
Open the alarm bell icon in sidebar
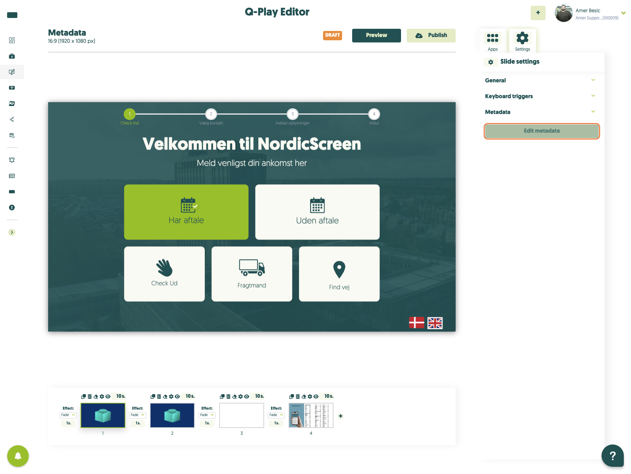[x=12, y=160]
